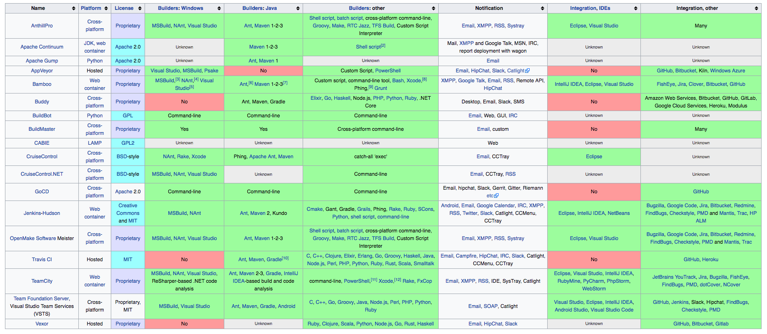Open the Travis CI link
This screenshot has width=767, height=334.
coord(42,259)
